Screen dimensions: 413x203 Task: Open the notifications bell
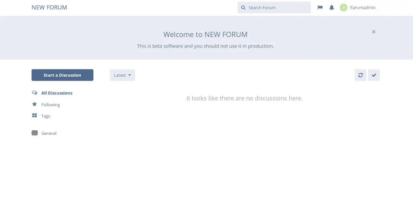332,7
